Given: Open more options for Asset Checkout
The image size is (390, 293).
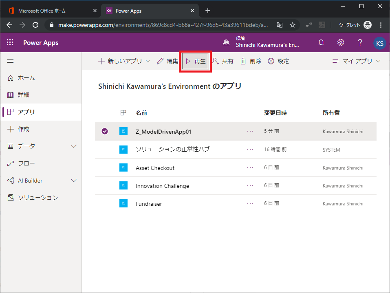Looking at the screenshot, I should pyautogui.click(x=250, y=167).
